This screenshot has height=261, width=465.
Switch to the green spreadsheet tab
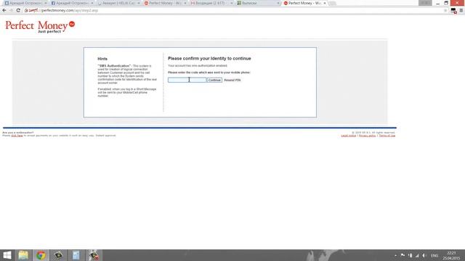click(258, 3)
